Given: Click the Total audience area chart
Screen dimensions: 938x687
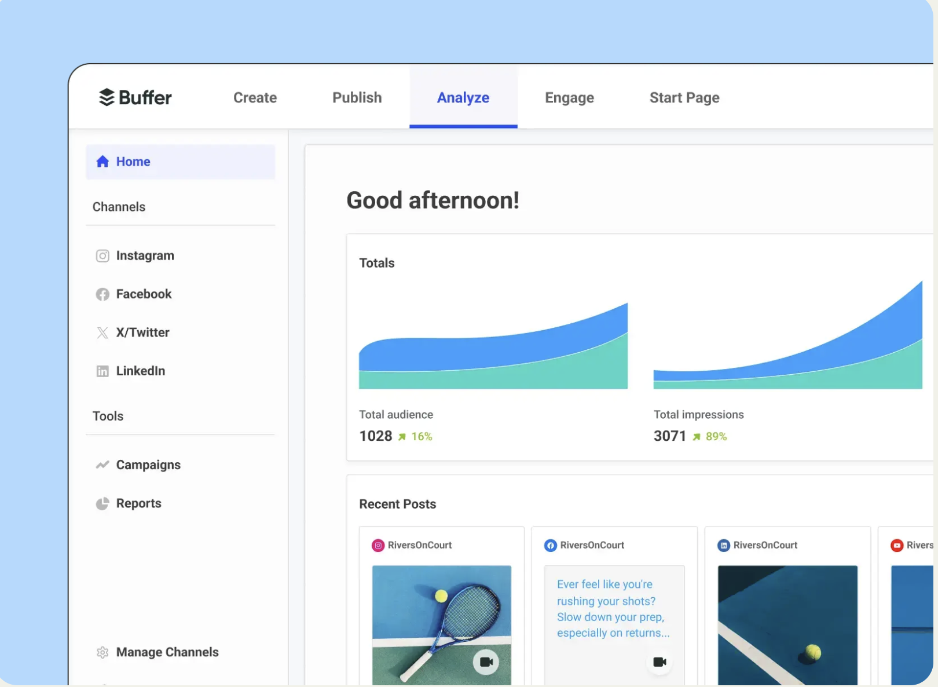Looking at the screenshot, I should click(x=493, y=345).
